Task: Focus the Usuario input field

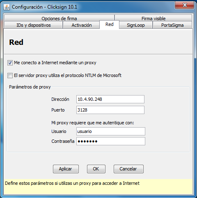Action: point(111,131)
